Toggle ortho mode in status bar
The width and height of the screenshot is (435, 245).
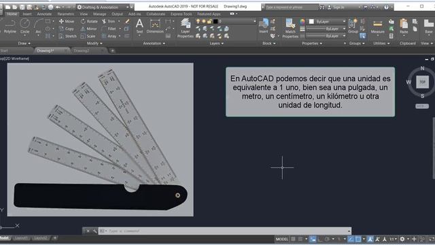coord(320,239)
